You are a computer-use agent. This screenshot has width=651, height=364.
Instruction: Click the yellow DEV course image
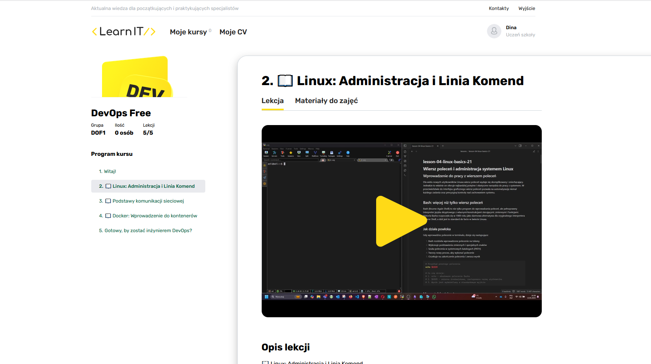[137, 78]
